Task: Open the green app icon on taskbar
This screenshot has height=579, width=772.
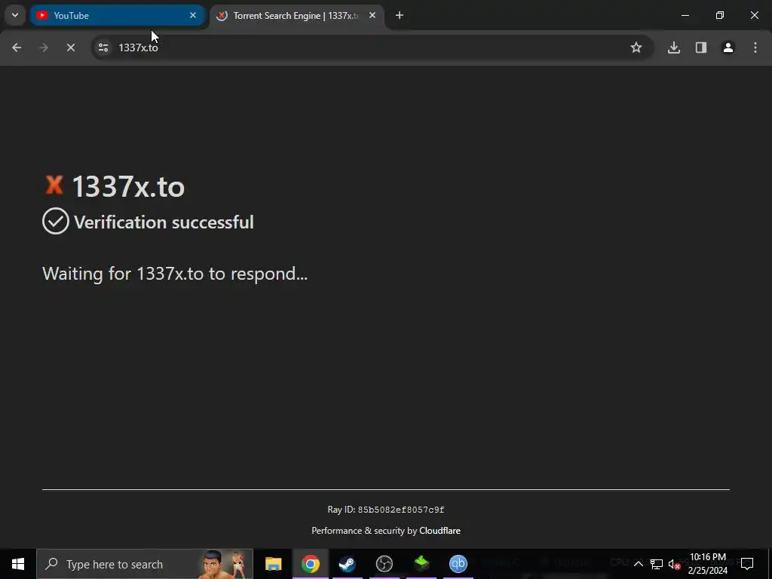Action: [x=421, y=564]
